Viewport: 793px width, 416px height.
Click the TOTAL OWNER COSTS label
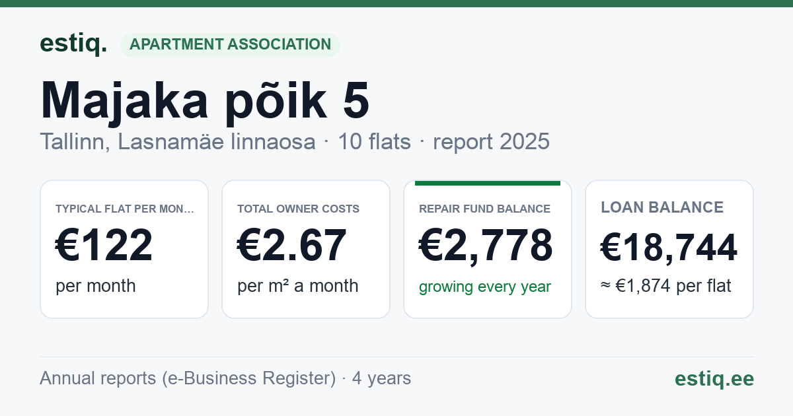(298, 209)
